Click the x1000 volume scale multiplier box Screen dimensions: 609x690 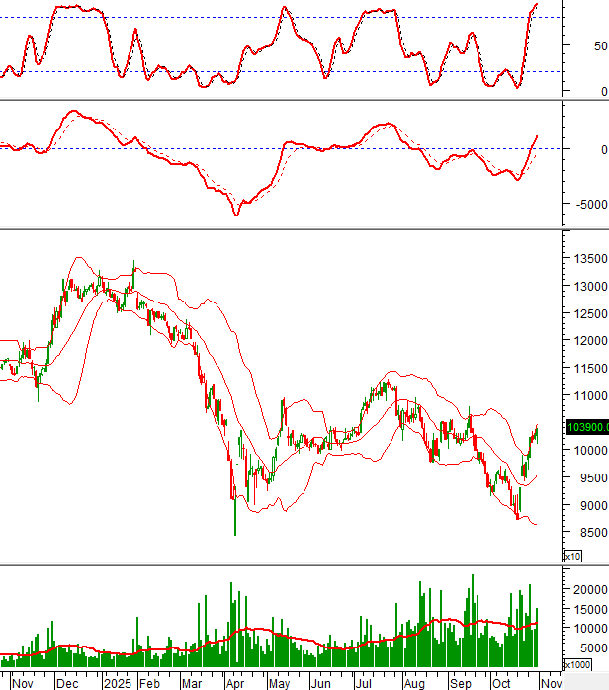click(x=577, y=664)
